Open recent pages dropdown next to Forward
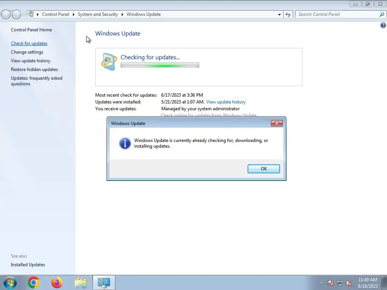The width and height of the screenshot is (387, 290). (x=24, y=15)
